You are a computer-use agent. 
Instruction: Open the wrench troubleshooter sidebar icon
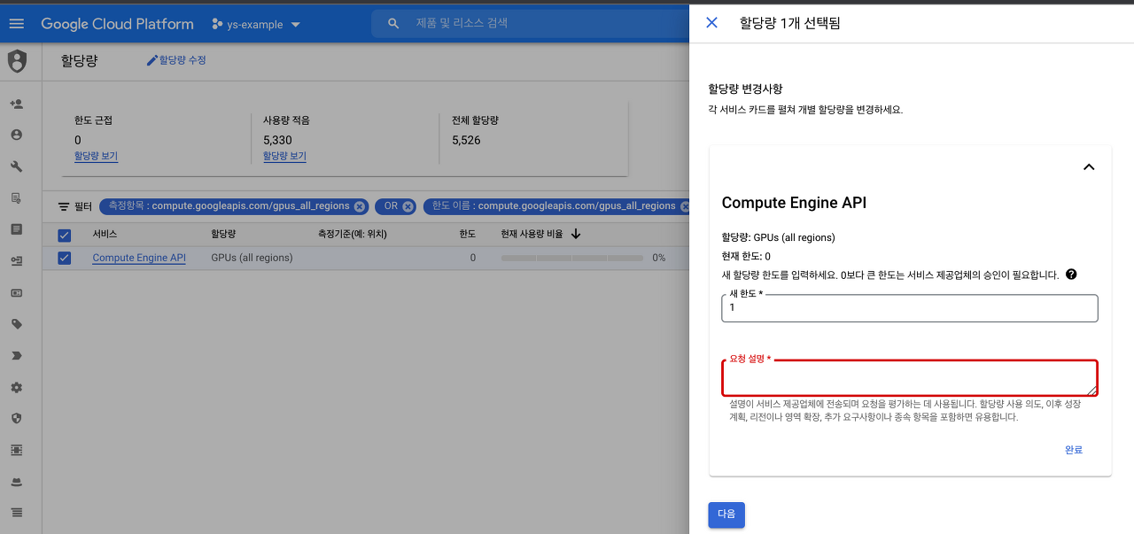tap(16, 166)
